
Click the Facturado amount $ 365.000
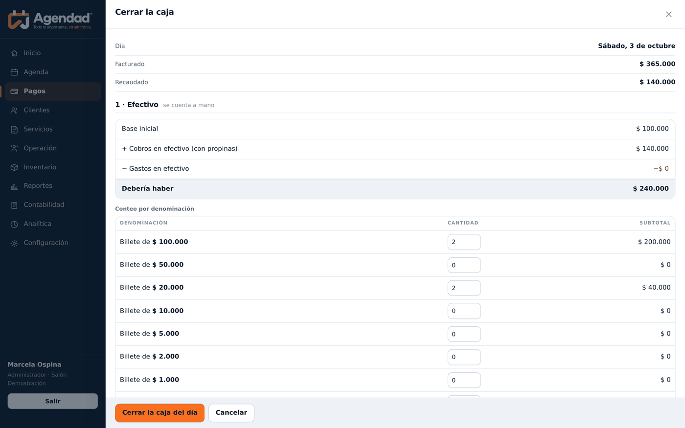[x=657, y=64]
